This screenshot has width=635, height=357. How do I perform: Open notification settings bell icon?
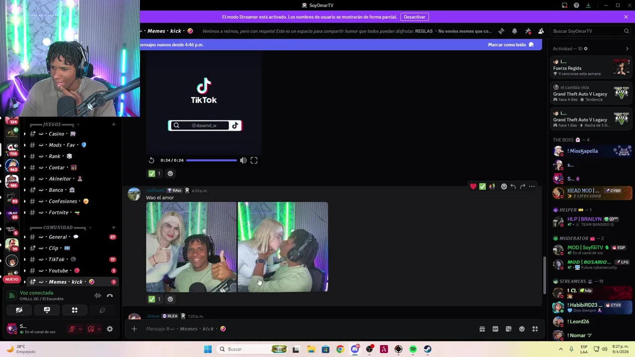pyautogui.click(x=514, y=31)
